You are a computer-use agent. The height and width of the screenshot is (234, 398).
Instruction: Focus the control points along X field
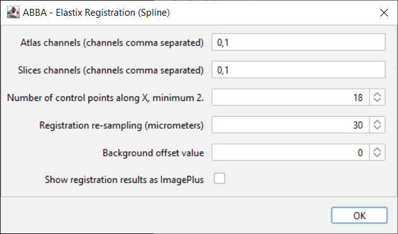(x=291, y=97)
